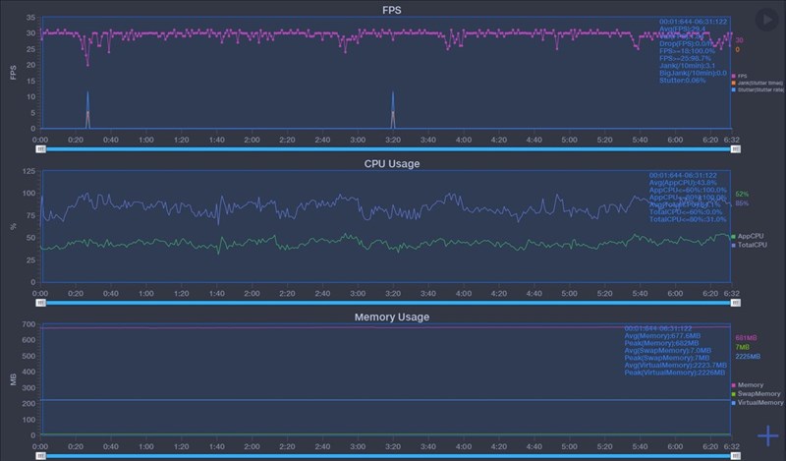The image size is (786, 461).
Task: Click the 35 label on FPS y-axis
Action: (31, 18)
